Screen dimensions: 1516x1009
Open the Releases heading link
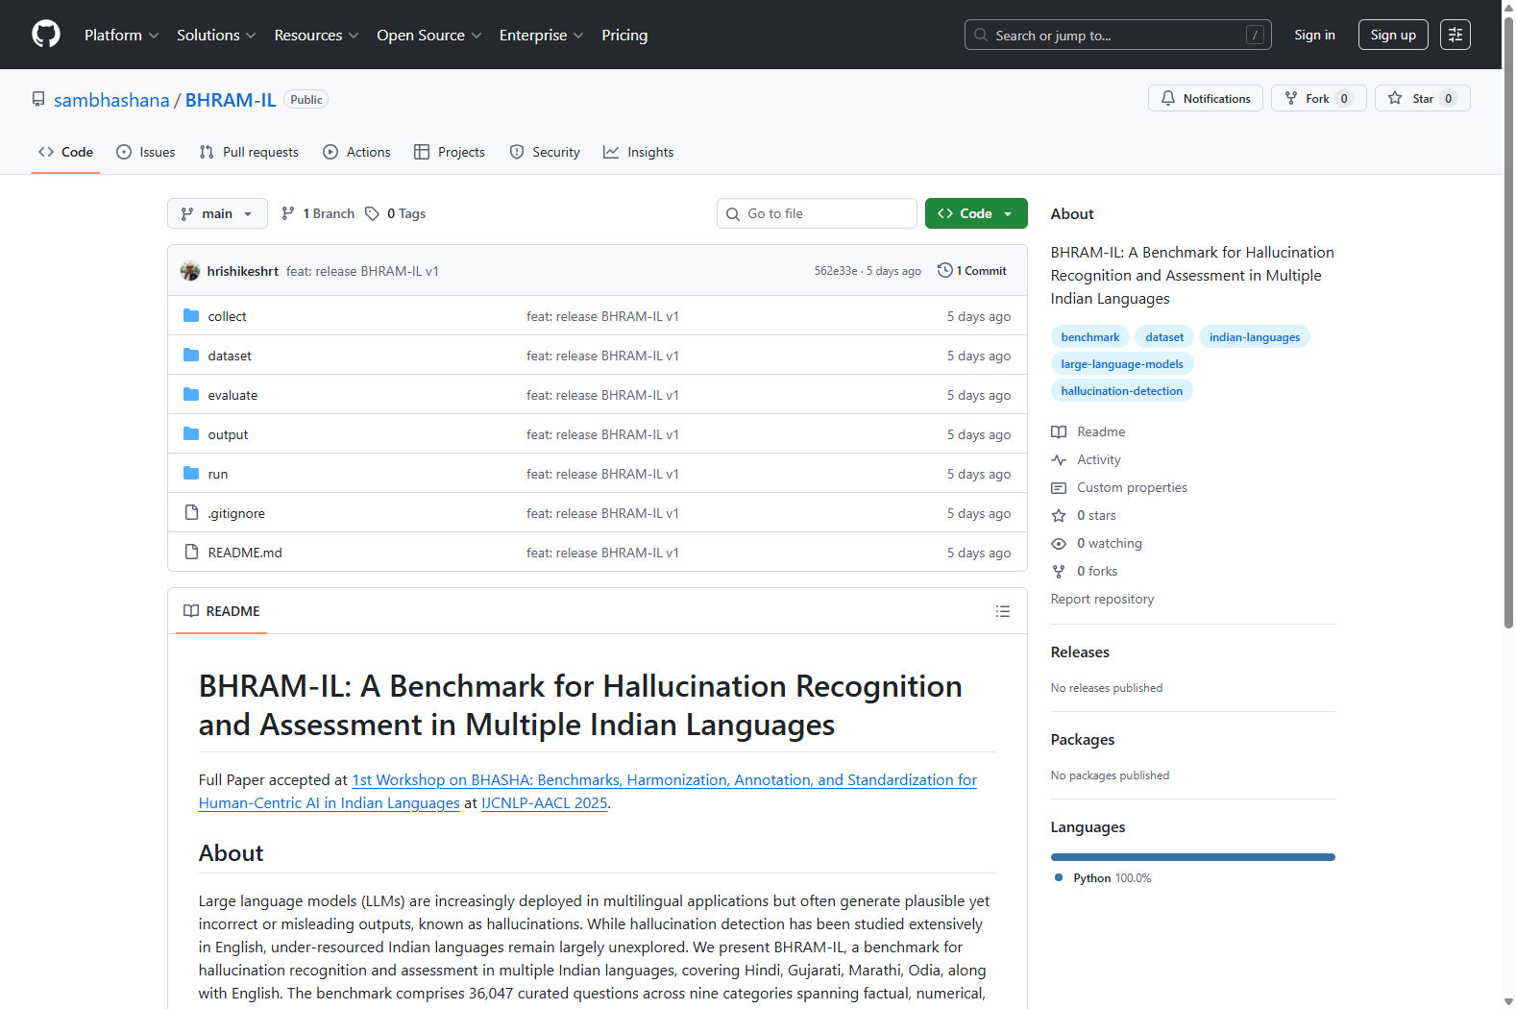[1080, 652]
